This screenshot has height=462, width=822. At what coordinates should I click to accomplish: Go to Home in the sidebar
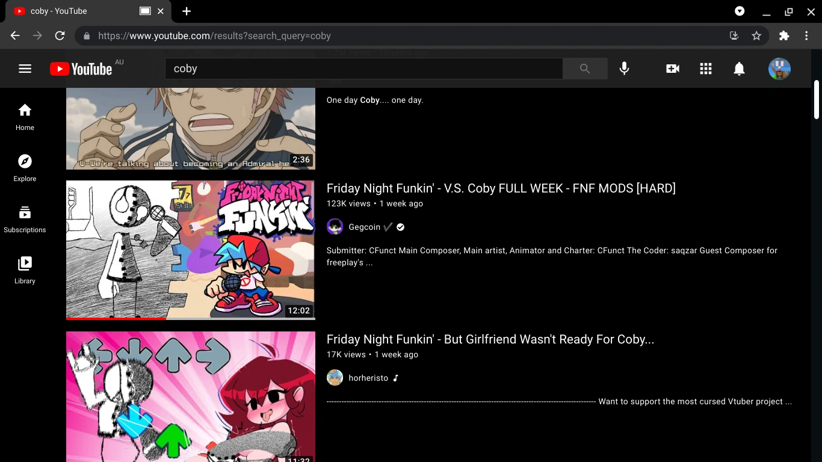click(25, 117)
